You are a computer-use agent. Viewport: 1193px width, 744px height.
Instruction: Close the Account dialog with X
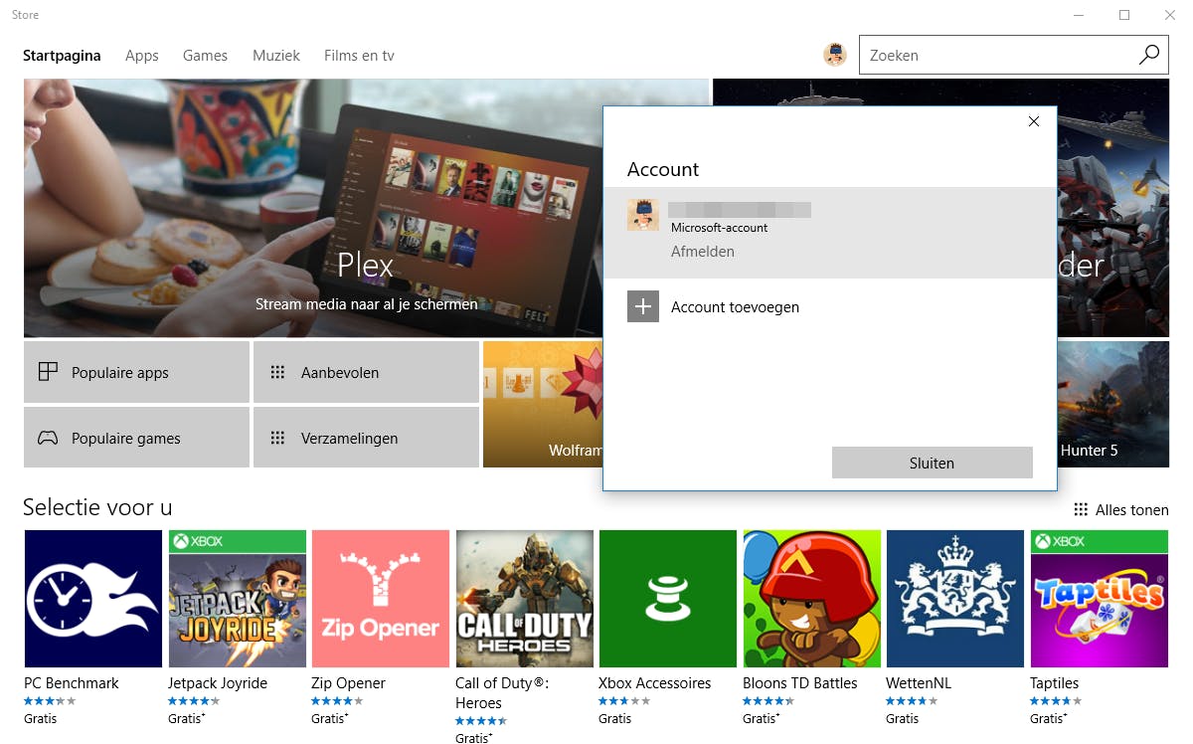pyautogui.click(x=1034, y=121)
